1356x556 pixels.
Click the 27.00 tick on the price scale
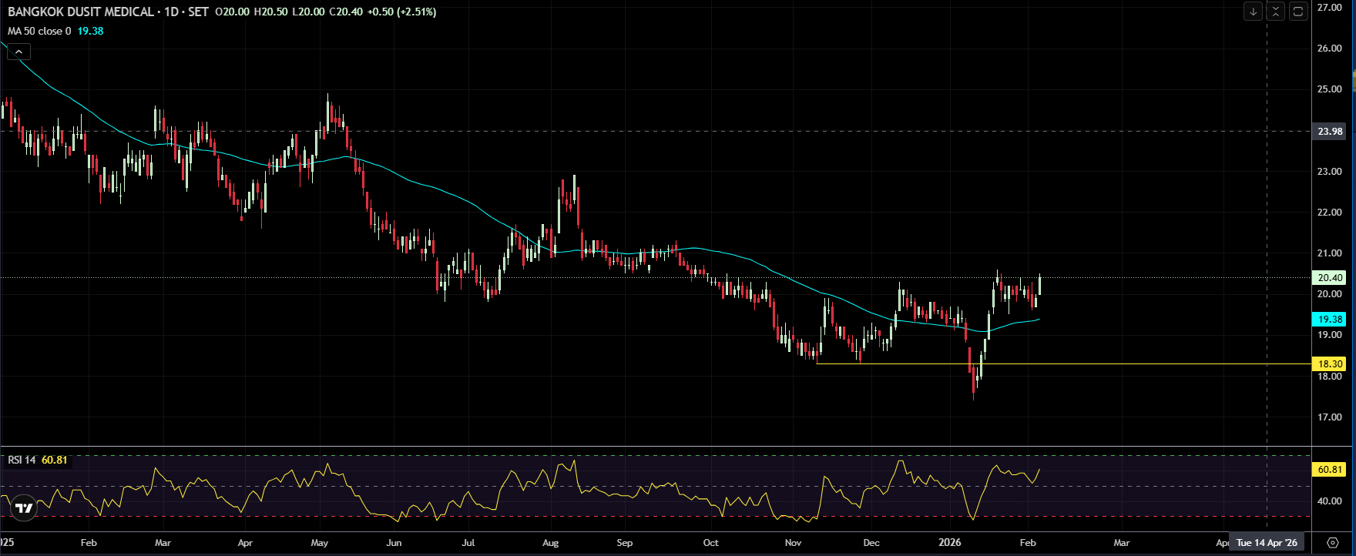click(1330, 8)
